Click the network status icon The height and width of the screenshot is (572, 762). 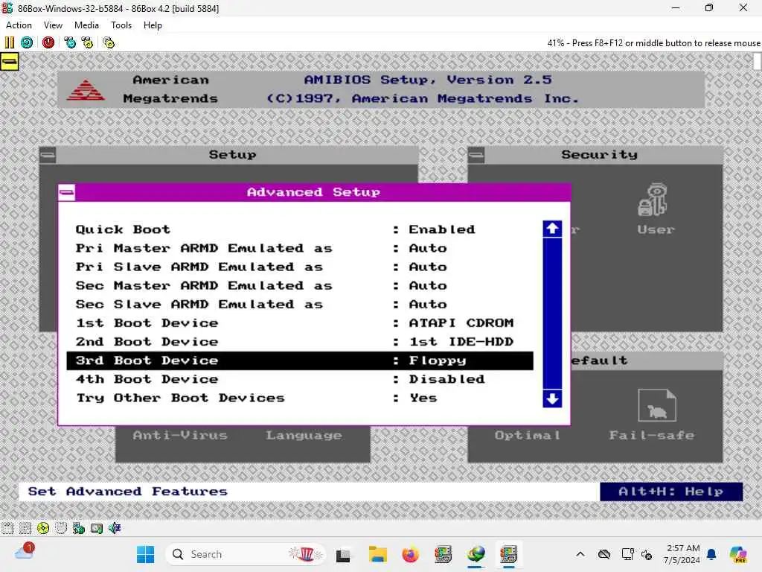tap(78, 528)
